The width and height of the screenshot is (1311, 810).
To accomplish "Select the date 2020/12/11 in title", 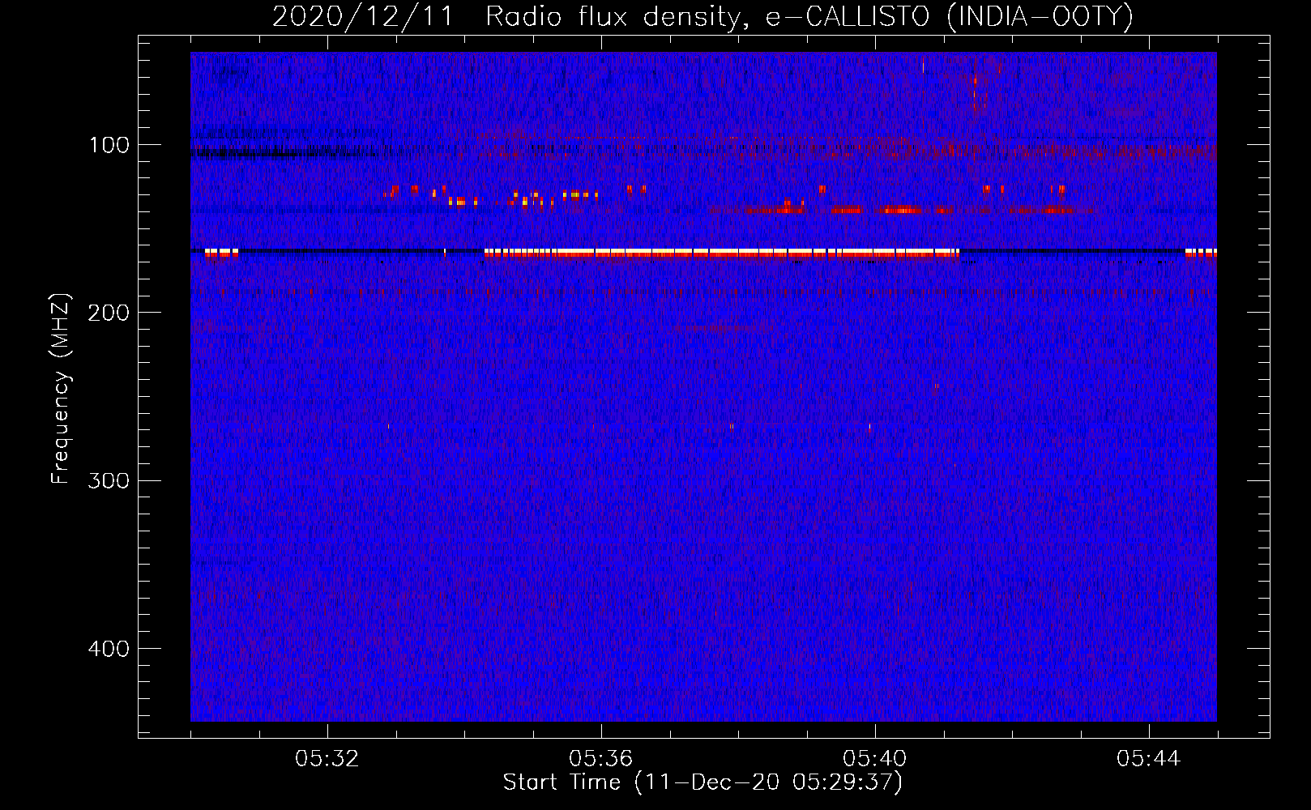I will [x=363, y=17].
